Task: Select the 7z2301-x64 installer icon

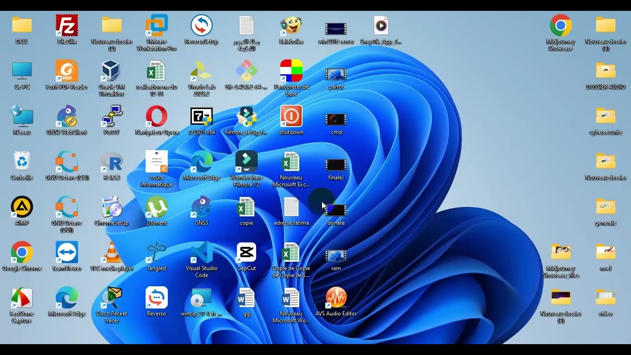Action: coord(201,116)
